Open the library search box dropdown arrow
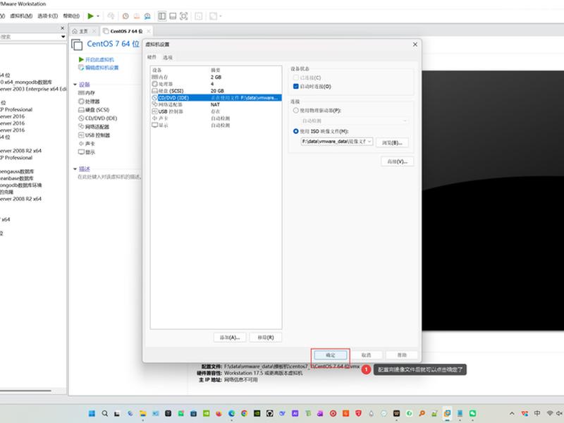Viewport: 564px width, 423px height. (x=63, y=37)
